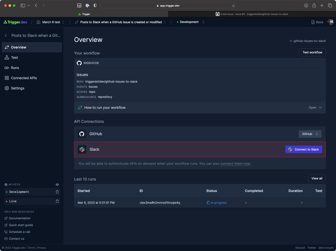Image resolution: width=336 pixels, height=251 pixels.
Task: Open Docs in the top bar
Action: pos(317,22)
